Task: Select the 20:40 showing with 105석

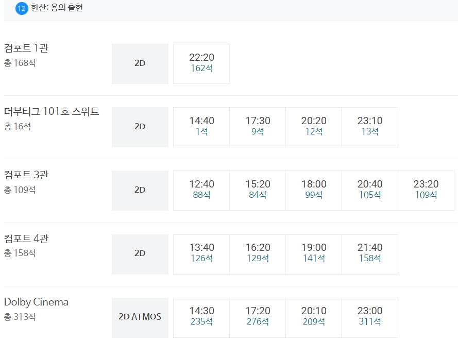Action: [370, 191]
